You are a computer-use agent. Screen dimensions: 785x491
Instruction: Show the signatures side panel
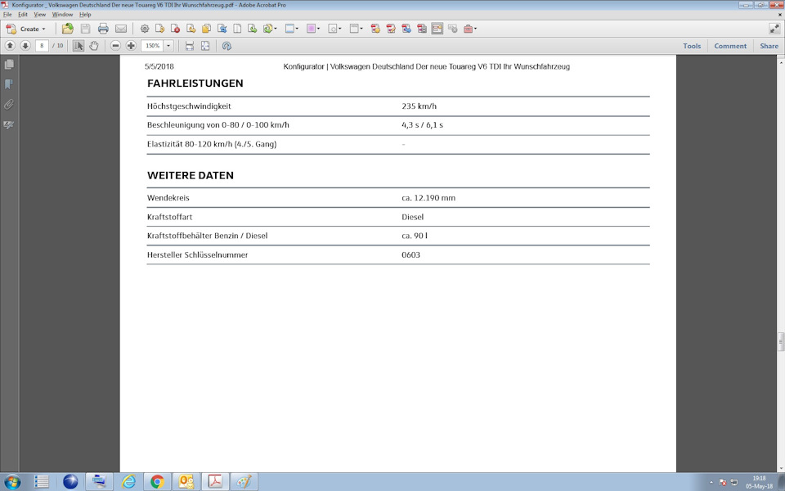click(9, 124)
